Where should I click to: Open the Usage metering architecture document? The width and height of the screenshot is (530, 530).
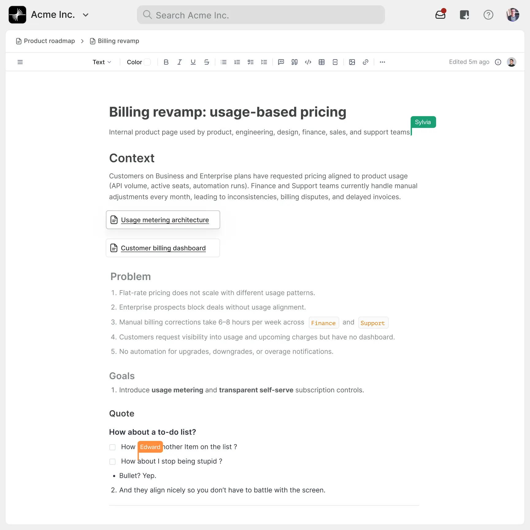point(165,220)
